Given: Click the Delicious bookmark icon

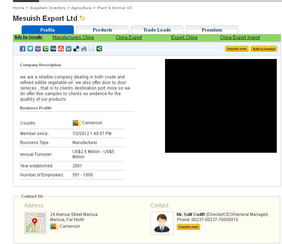Looking at the screenshot, I should pos(76,49).
